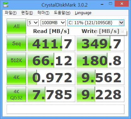Viewport: 131px width, 119px height.
Task: Click the CrystalDiskMark app icon in title bar
Action: pos(6,5)
